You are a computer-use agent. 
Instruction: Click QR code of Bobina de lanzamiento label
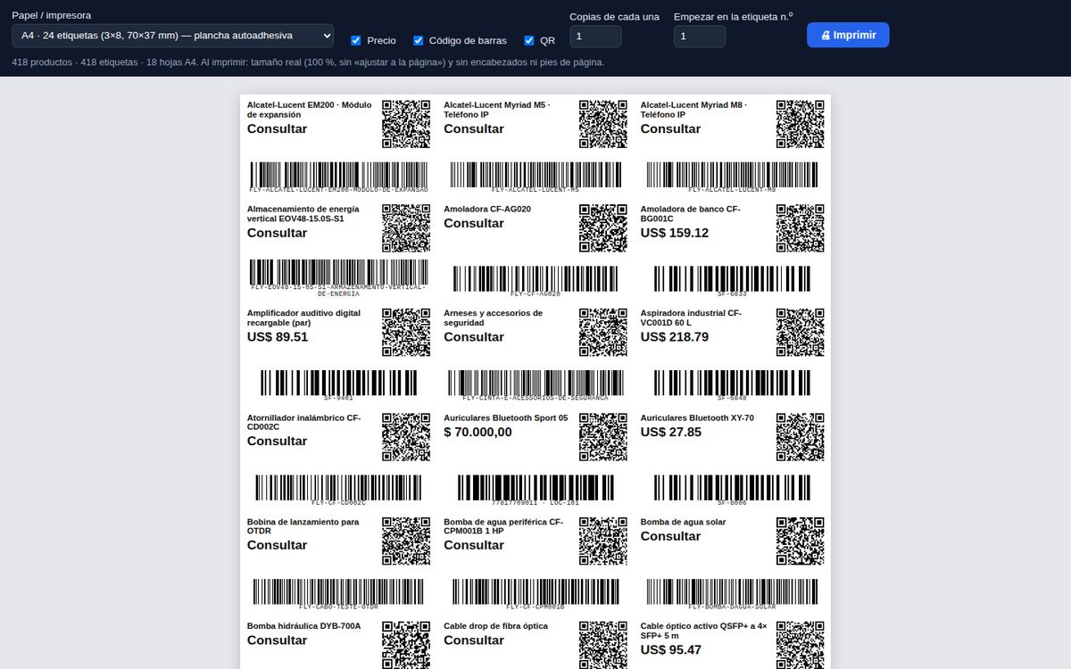406,541
